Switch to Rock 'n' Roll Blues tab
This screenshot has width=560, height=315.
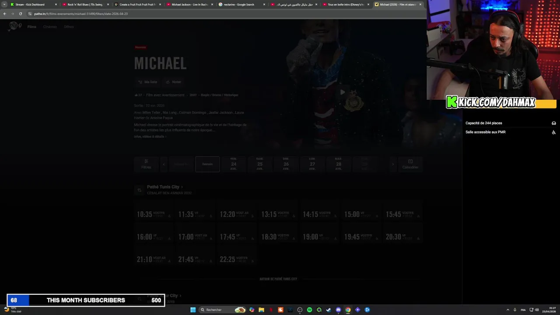coord(85,4)
